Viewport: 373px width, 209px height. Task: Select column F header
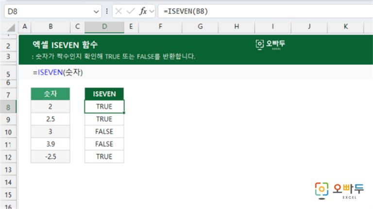[x=160, y=27]
